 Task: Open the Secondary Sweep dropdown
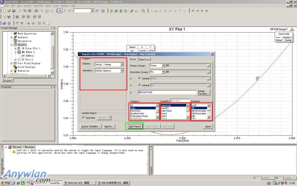(x=163, y=72)
